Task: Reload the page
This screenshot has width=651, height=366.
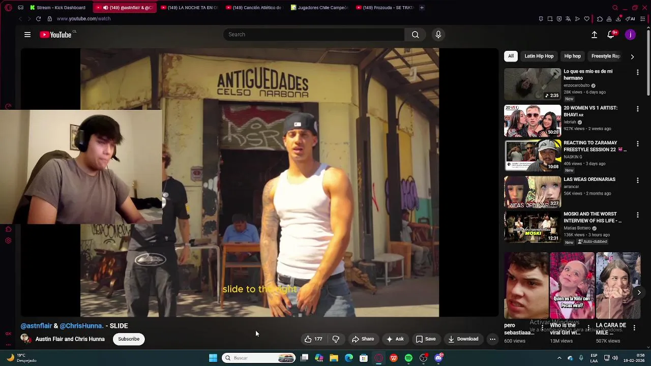Action: click(38, 19)
